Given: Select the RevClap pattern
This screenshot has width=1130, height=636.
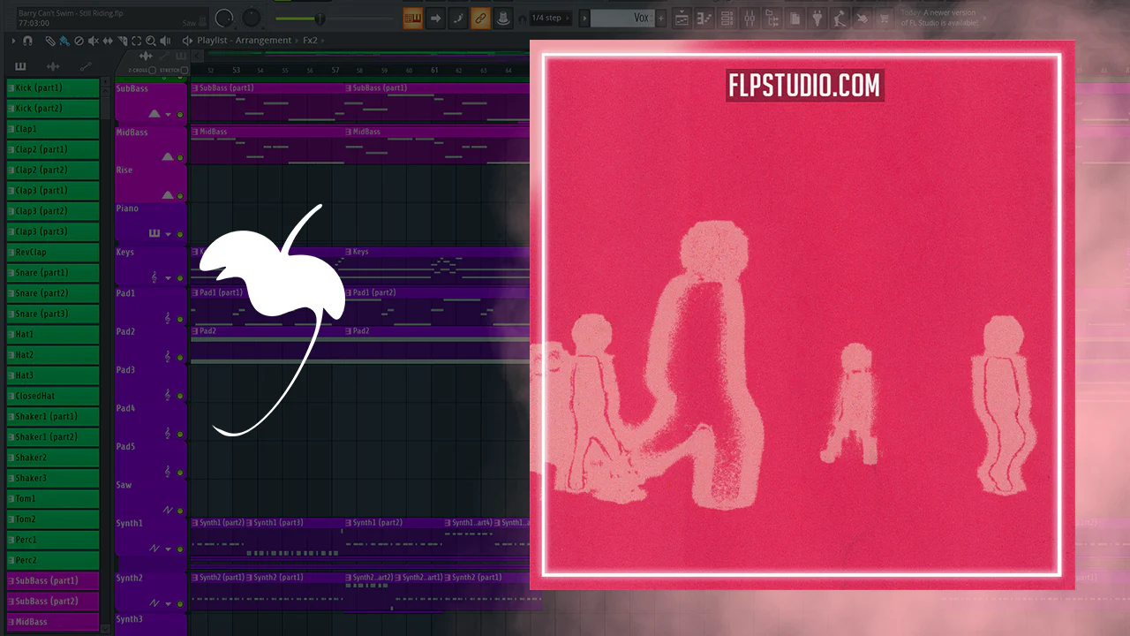Looking at the screenshot, I should click(53, 252).
